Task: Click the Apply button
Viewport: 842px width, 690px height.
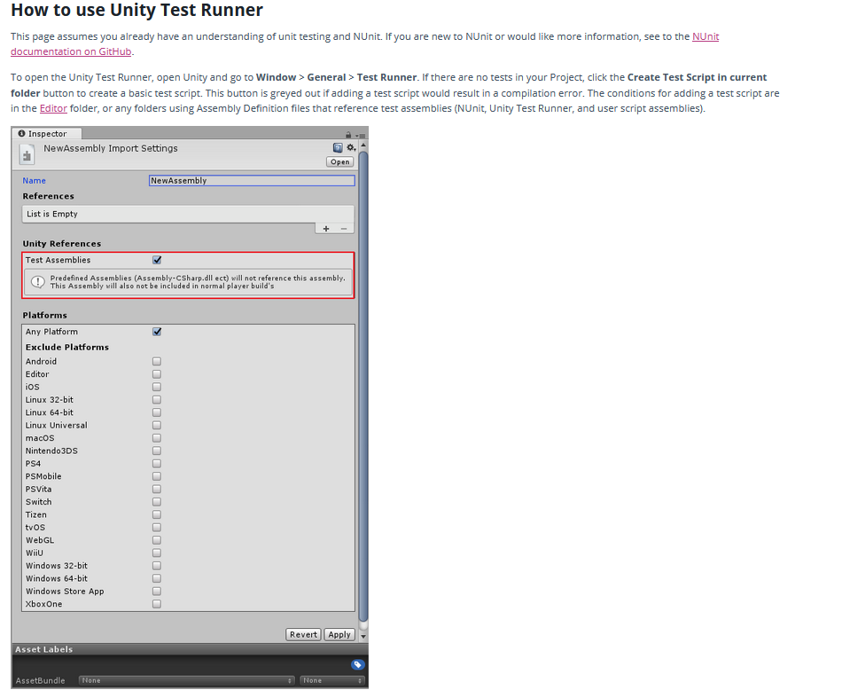Action: [339, 634]
